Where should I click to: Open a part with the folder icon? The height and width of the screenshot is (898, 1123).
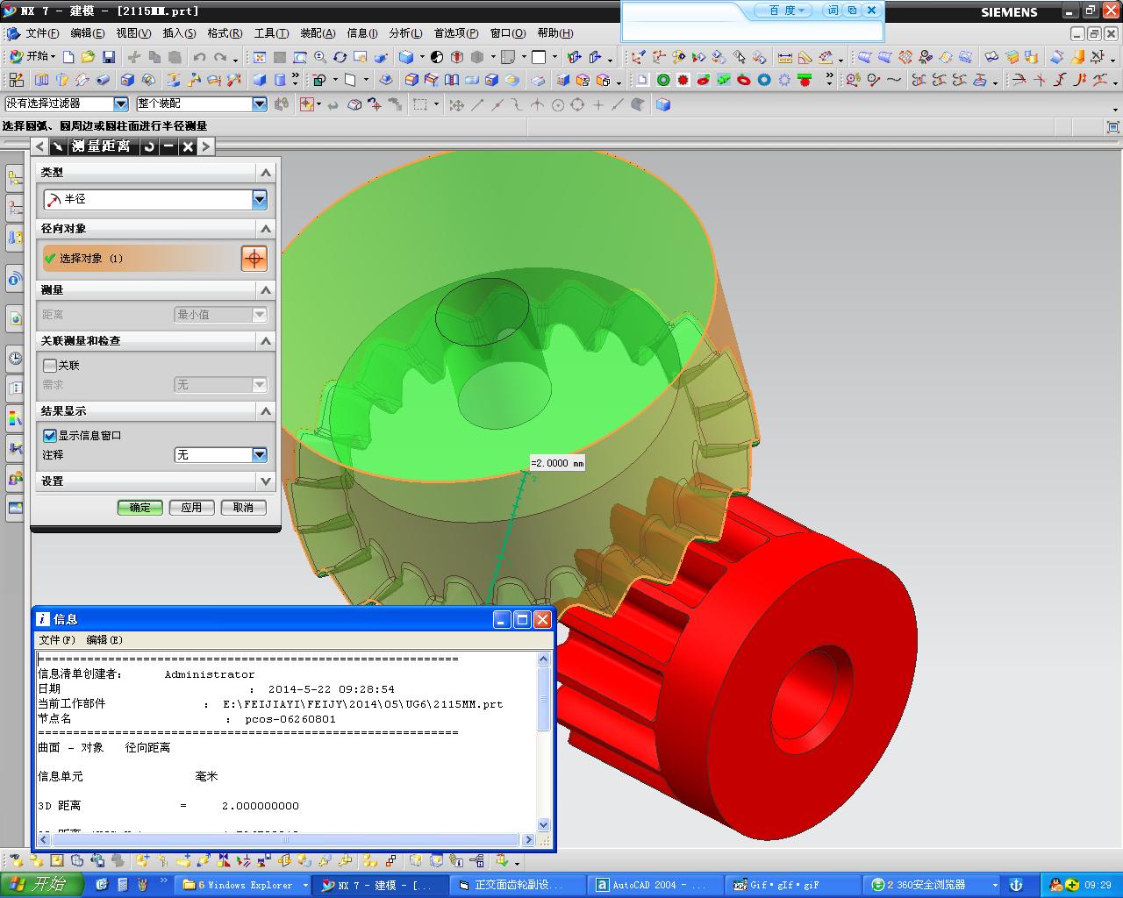[x=88, y=57]
